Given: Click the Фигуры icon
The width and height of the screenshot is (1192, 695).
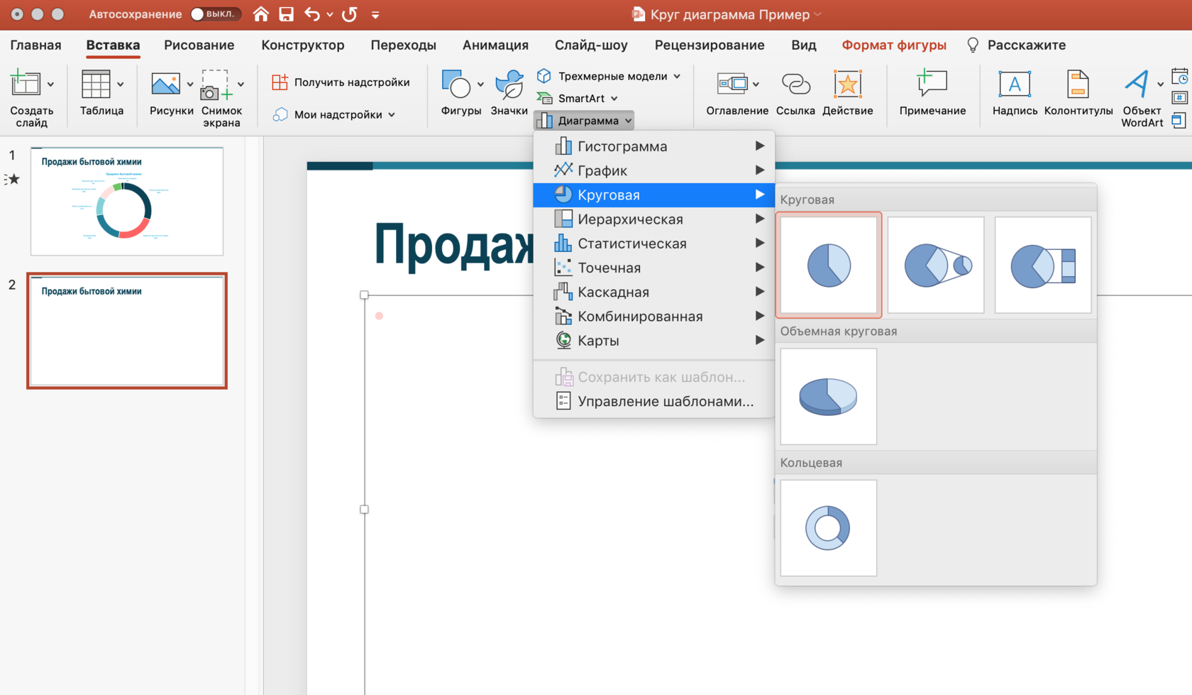Looking at the screenshot, I should (x=456, y=84).
